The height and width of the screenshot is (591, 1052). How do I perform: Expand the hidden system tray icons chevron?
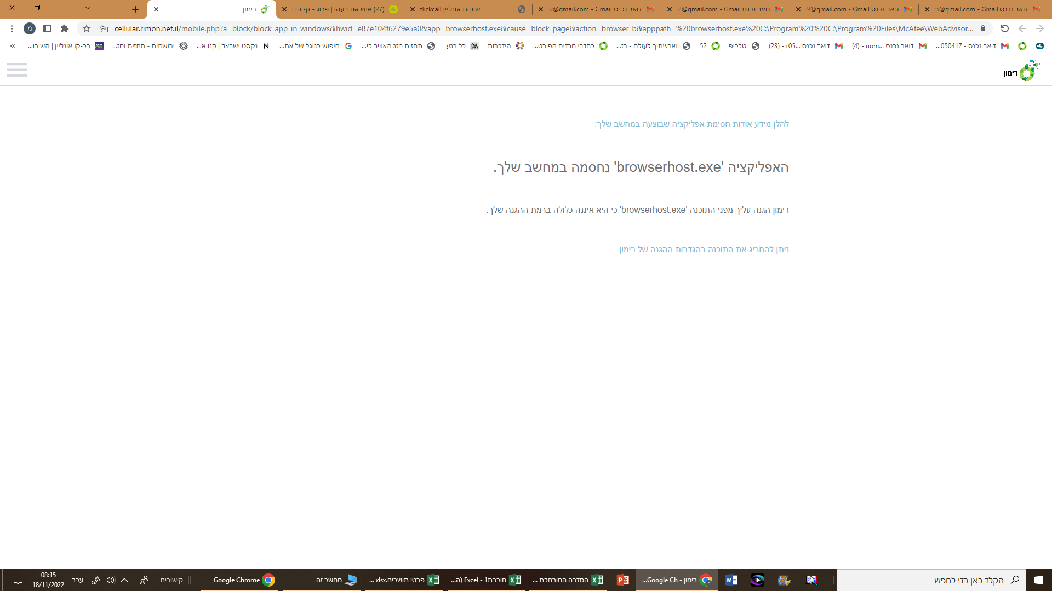pyautogui.click(x=124, y=580)
